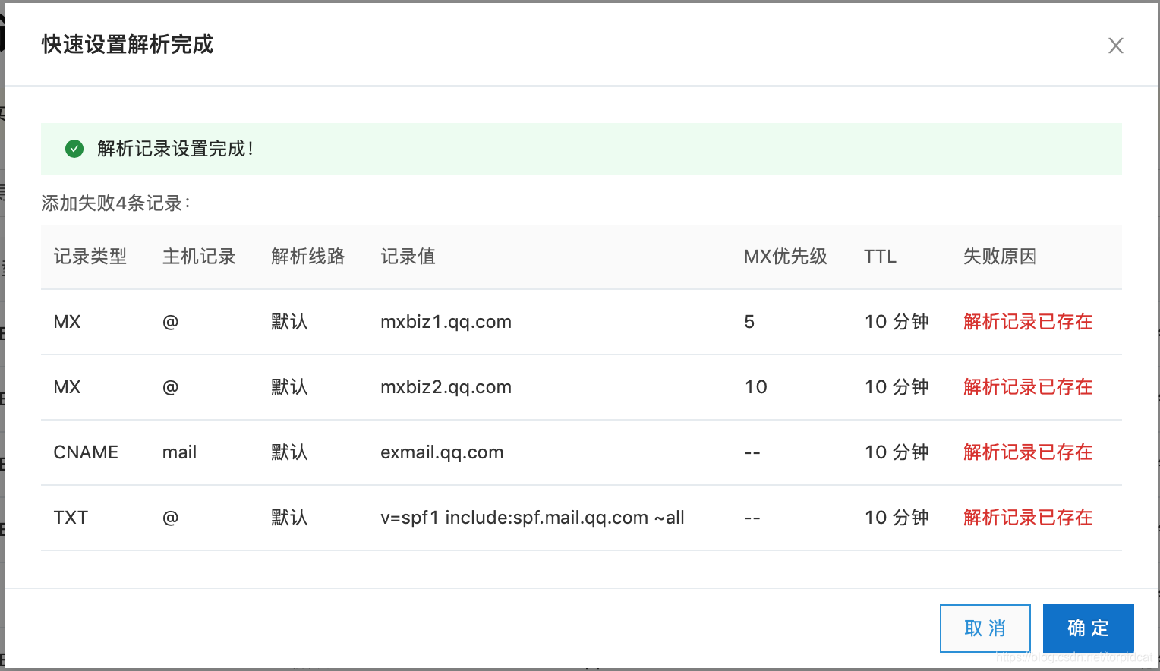Viewport: 1160px width, 671px height.
Task: Close the dialog with the X icon
Action: pos(1115,46)
